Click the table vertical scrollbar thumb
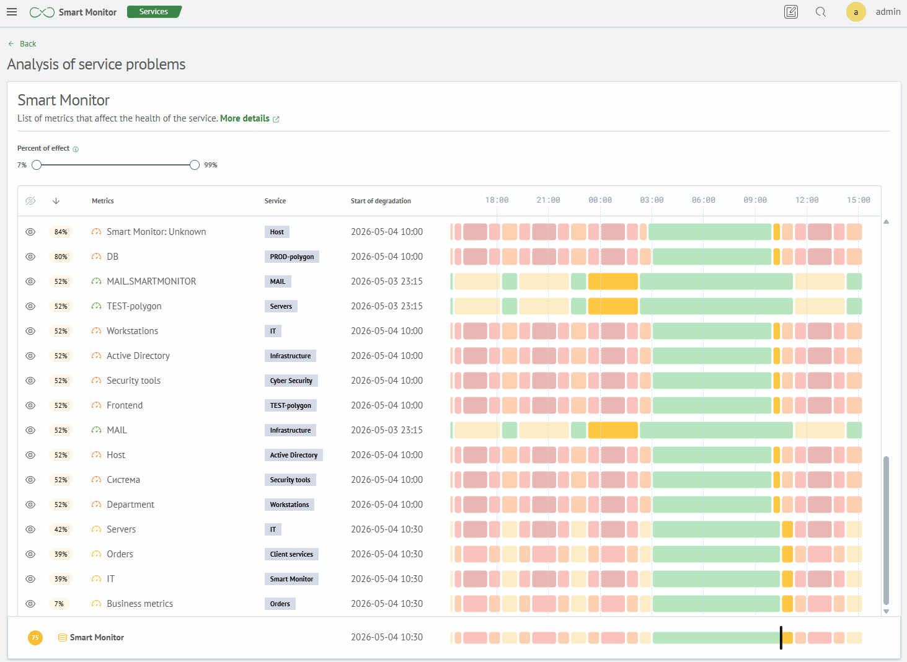Viewport: 907px width, 662px height. pyautogui.click(x=886, y=531)
